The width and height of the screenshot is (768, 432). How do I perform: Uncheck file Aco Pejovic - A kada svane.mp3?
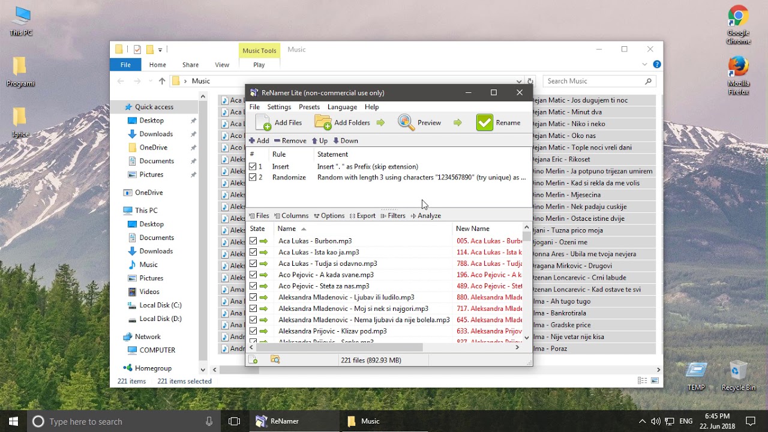click(253, 275)
